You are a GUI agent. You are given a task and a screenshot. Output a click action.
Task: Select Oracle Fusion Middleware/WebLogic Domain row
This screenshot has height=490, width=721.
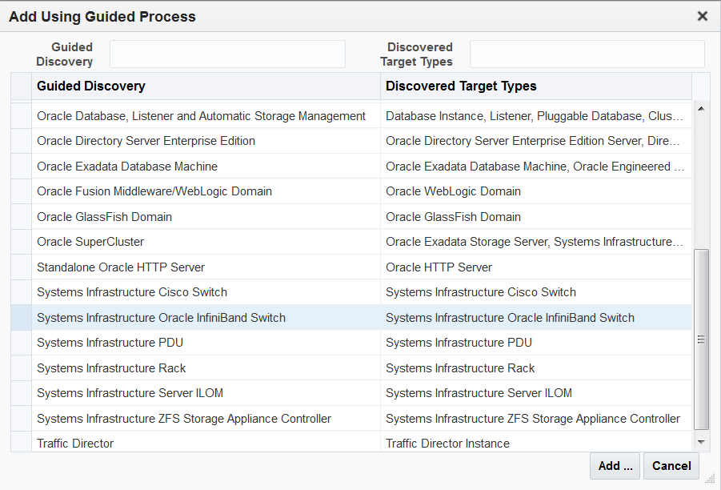(154, 191)
